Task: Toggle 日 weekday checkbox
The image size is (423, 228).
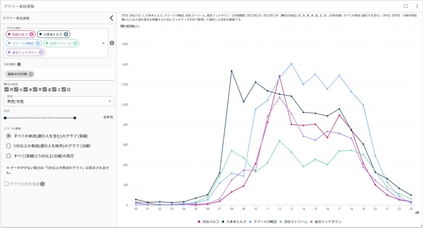Action: click(64, 89)
